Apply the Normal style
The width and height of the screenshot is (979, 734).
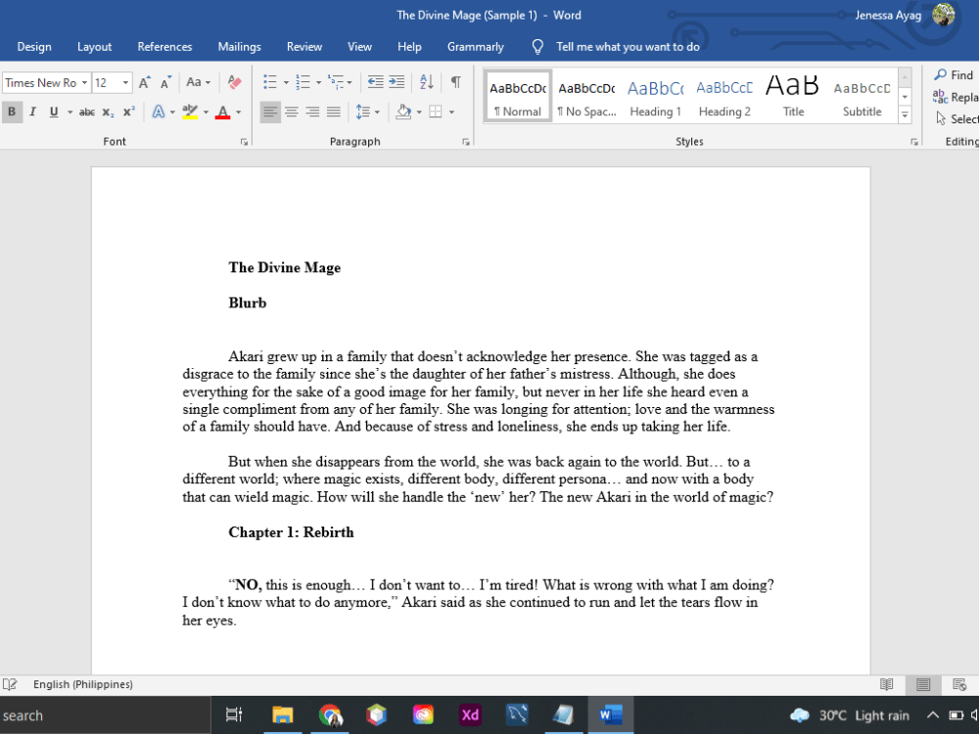point(518,96)
